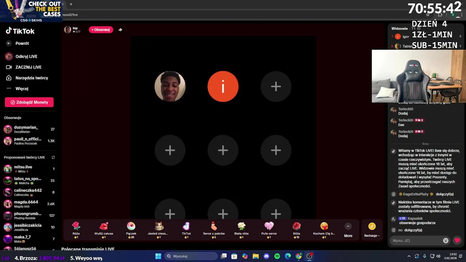Send the Pufa-serce gift
This screenshot has height=262, width=466.
point(269,230)
